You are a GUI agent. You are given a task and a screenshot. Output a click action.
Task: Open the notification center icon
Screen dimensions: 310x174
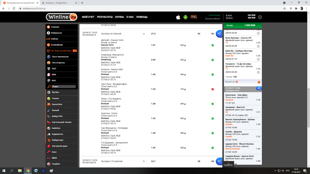305,171
